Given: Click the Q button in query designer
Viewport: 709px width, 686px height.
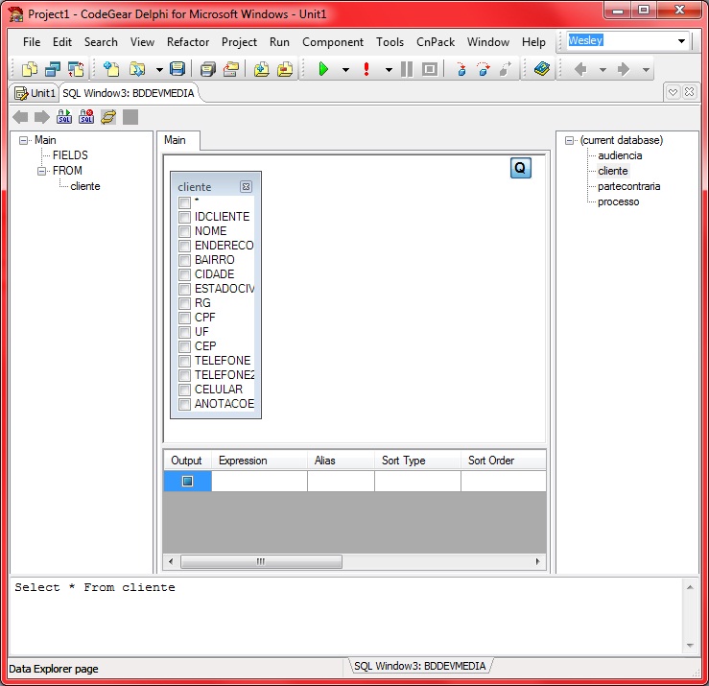Looking at the screenshot, I should tap(520, 168).
